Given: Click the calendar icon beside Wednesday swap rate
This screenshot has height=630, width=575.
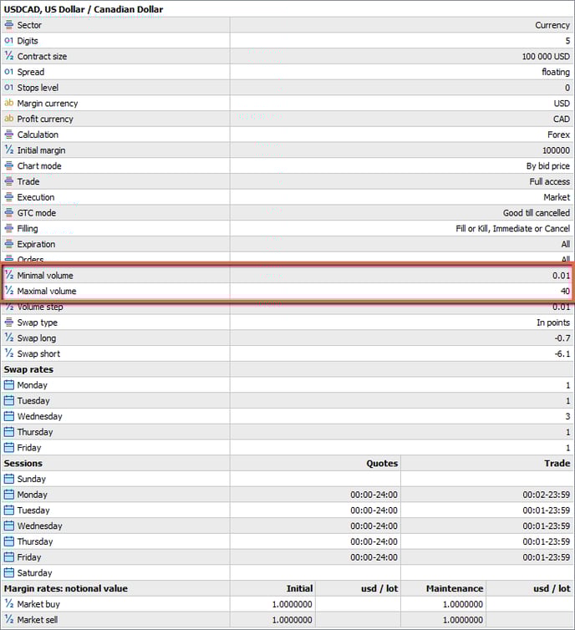Looking at the screenshot, I should (9, 417).
